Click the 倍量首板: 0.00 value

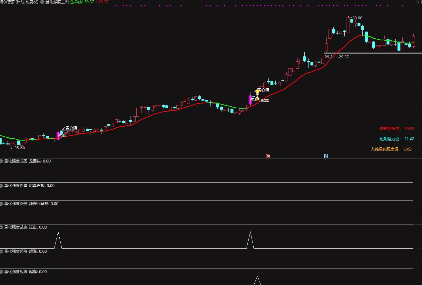point(42,185)
